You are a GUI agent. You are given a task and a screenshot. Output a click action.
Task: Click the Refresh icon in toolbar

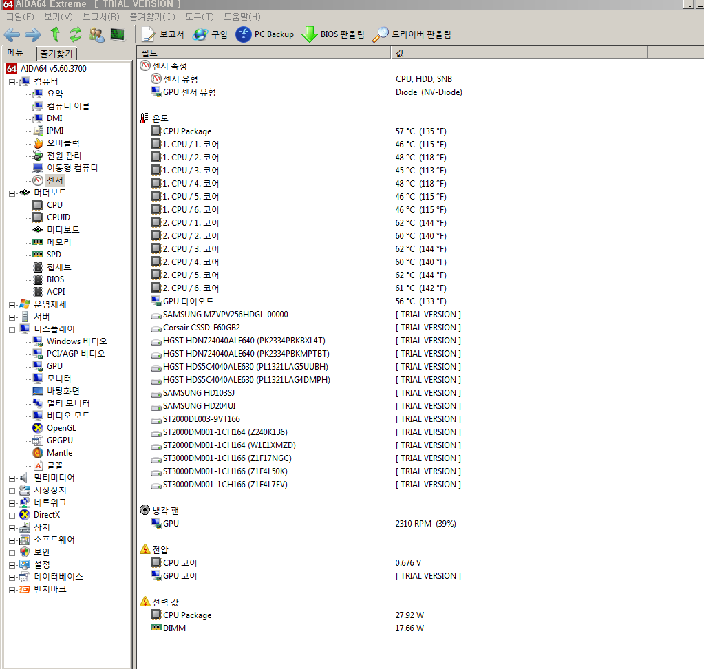76,34
